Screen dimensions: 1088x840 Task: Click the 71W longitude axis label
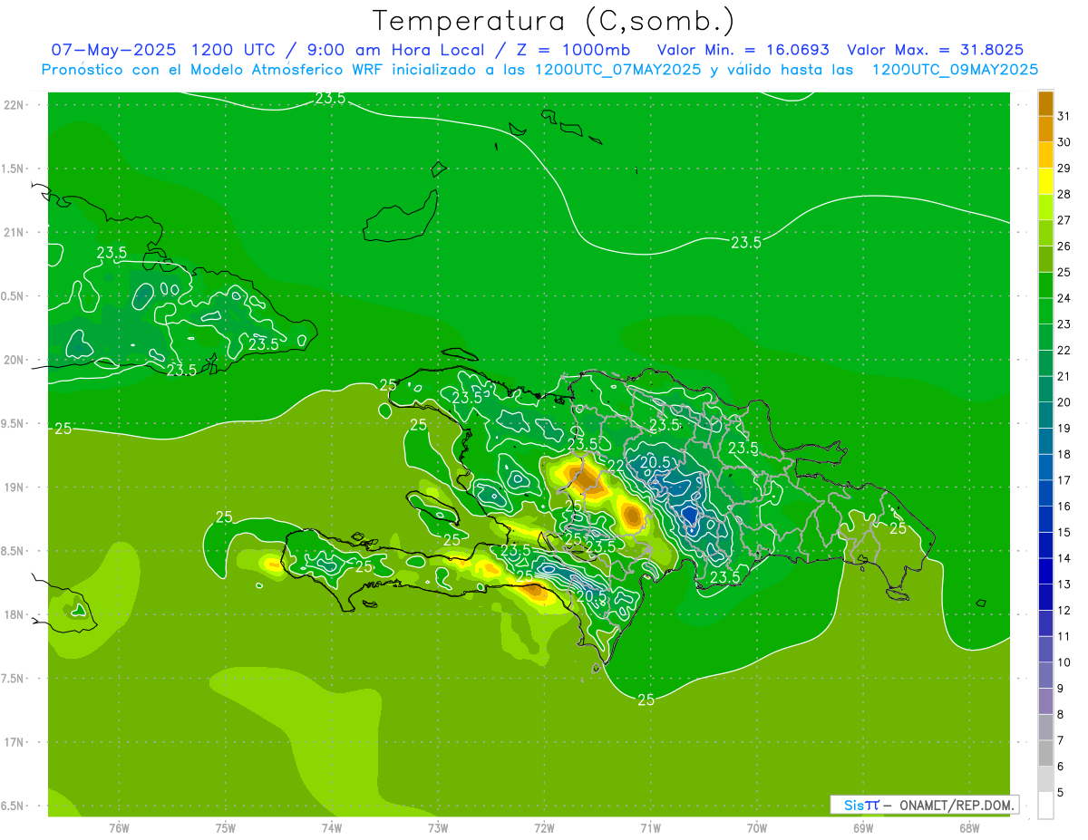click(650, 829)
